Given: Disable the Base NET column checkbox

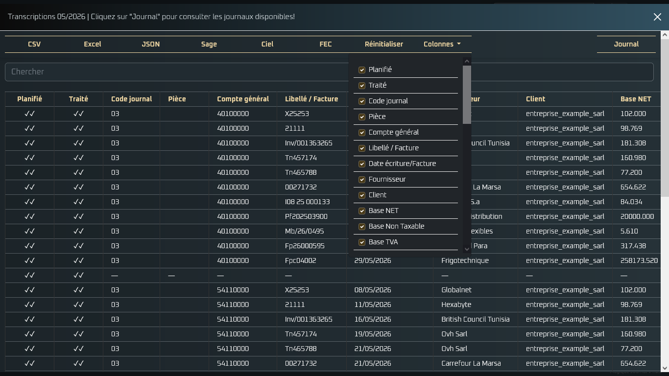Looking at the screenshot, I should 362,211.
